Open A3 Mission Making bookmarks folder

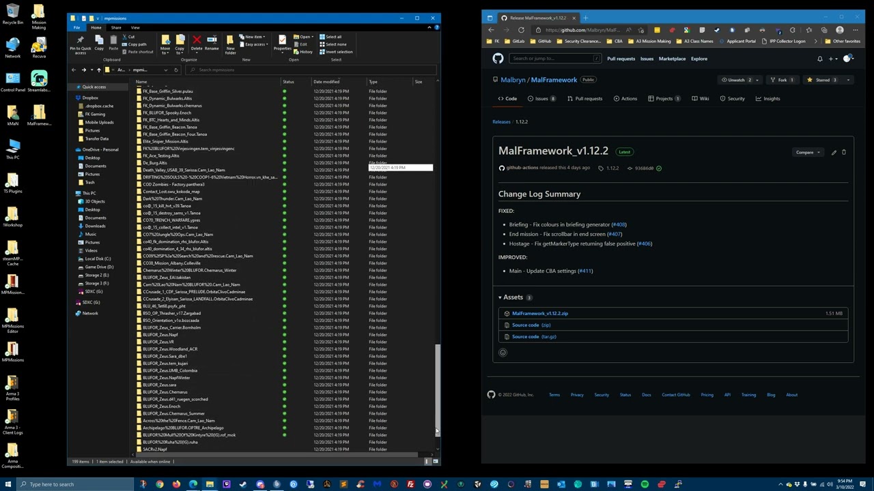[x=649, y=42]
